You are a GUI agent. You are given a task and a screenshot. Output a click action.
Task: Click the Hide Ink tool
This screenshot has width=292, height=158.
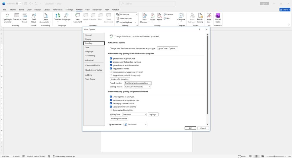(209, 18)
